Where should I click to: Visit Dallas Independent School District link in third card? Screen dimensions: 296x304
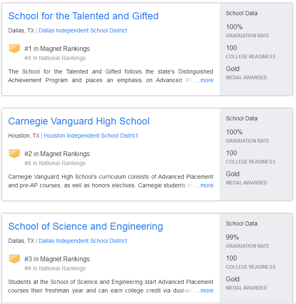83,241
